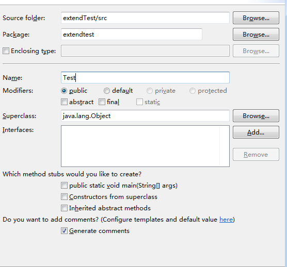Screen dimensions: 287x267
Task: Enable the Enclosing type checkbox
Action: pyautogui.click(x=6, y=51)
